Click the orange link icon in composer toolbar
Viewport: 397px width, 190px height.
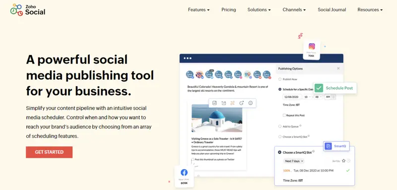(232, 103)
